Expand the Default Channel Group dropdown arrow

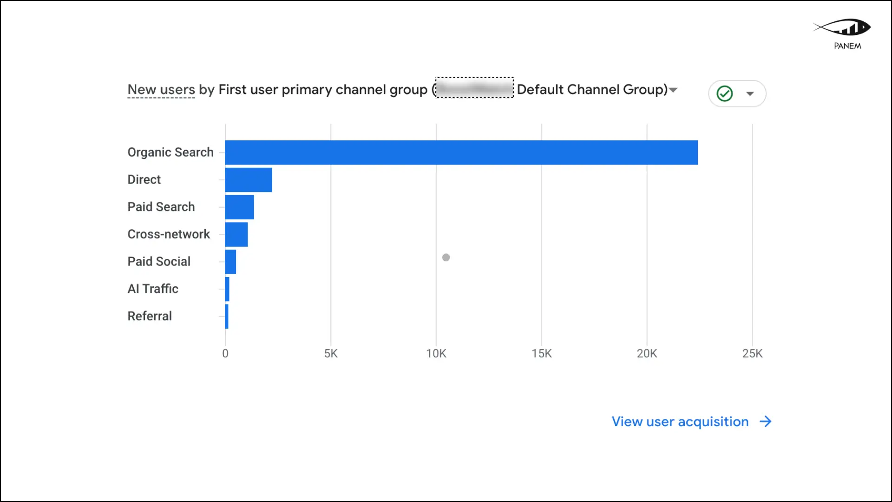click(x=673, y=90)
